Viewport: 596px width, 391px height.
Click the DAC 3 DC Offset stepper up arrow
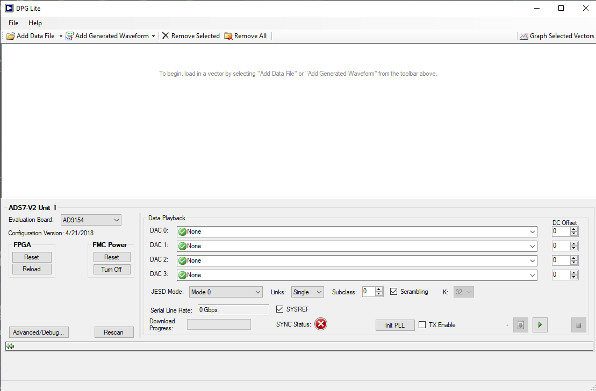pyautogui.click(x=573, y=272)
